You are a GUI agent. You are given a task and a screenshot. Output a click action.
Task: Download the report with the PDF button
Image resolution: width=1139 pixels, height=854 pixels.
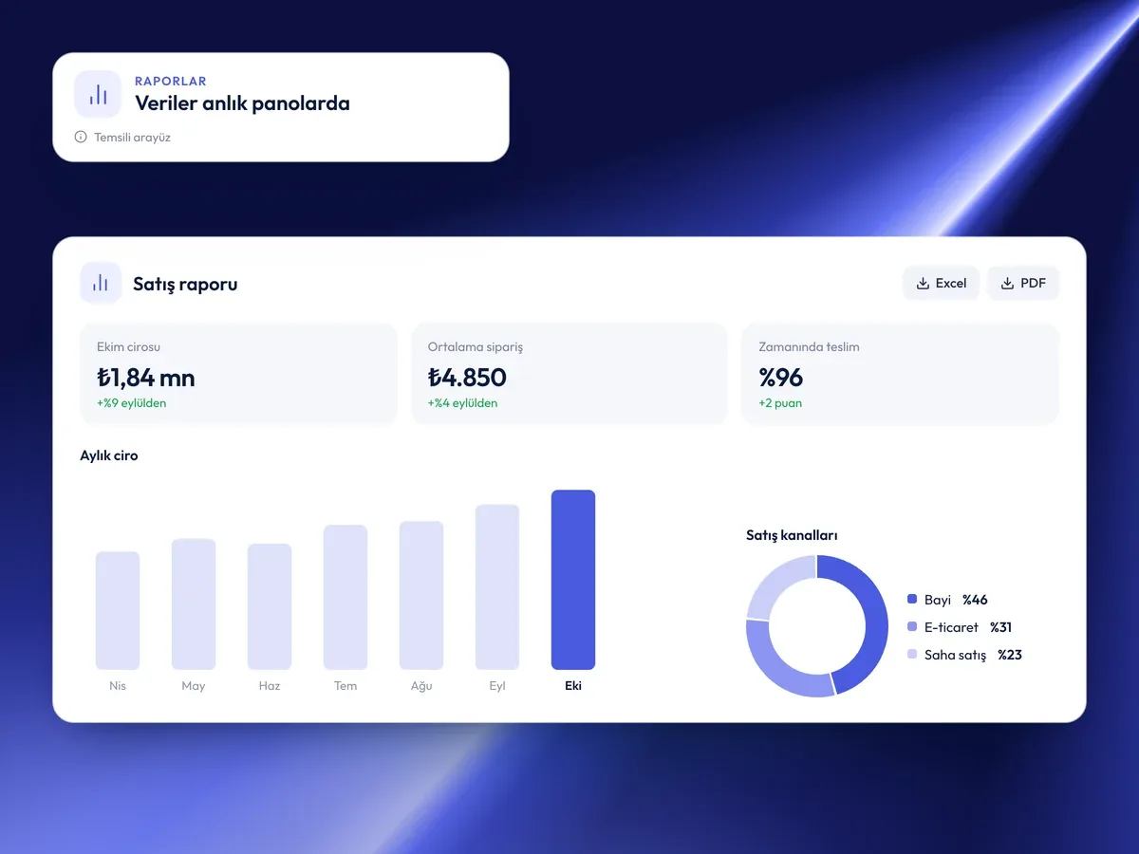click(1023, 284)
